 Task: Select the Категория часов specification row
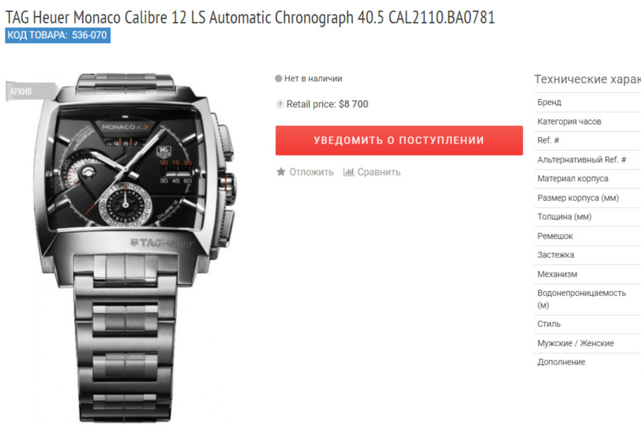coord(588,122)
